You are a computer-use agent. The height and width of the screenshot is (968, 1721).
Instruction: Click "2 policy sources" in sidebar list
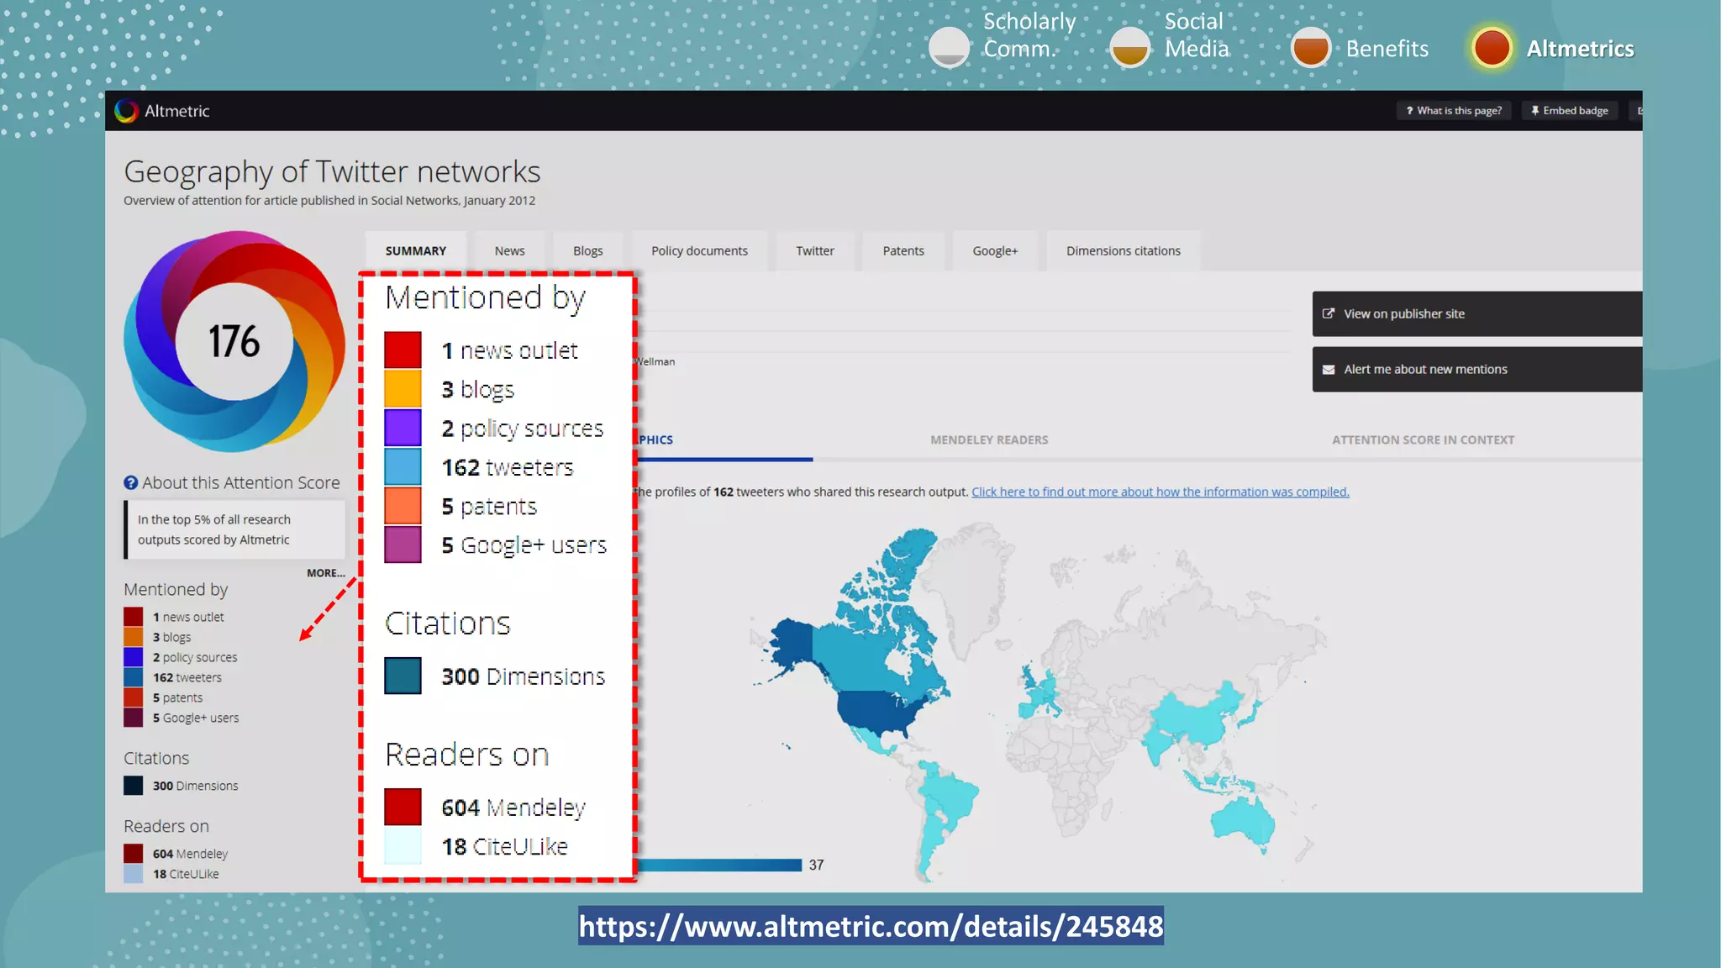coord(195,657)
